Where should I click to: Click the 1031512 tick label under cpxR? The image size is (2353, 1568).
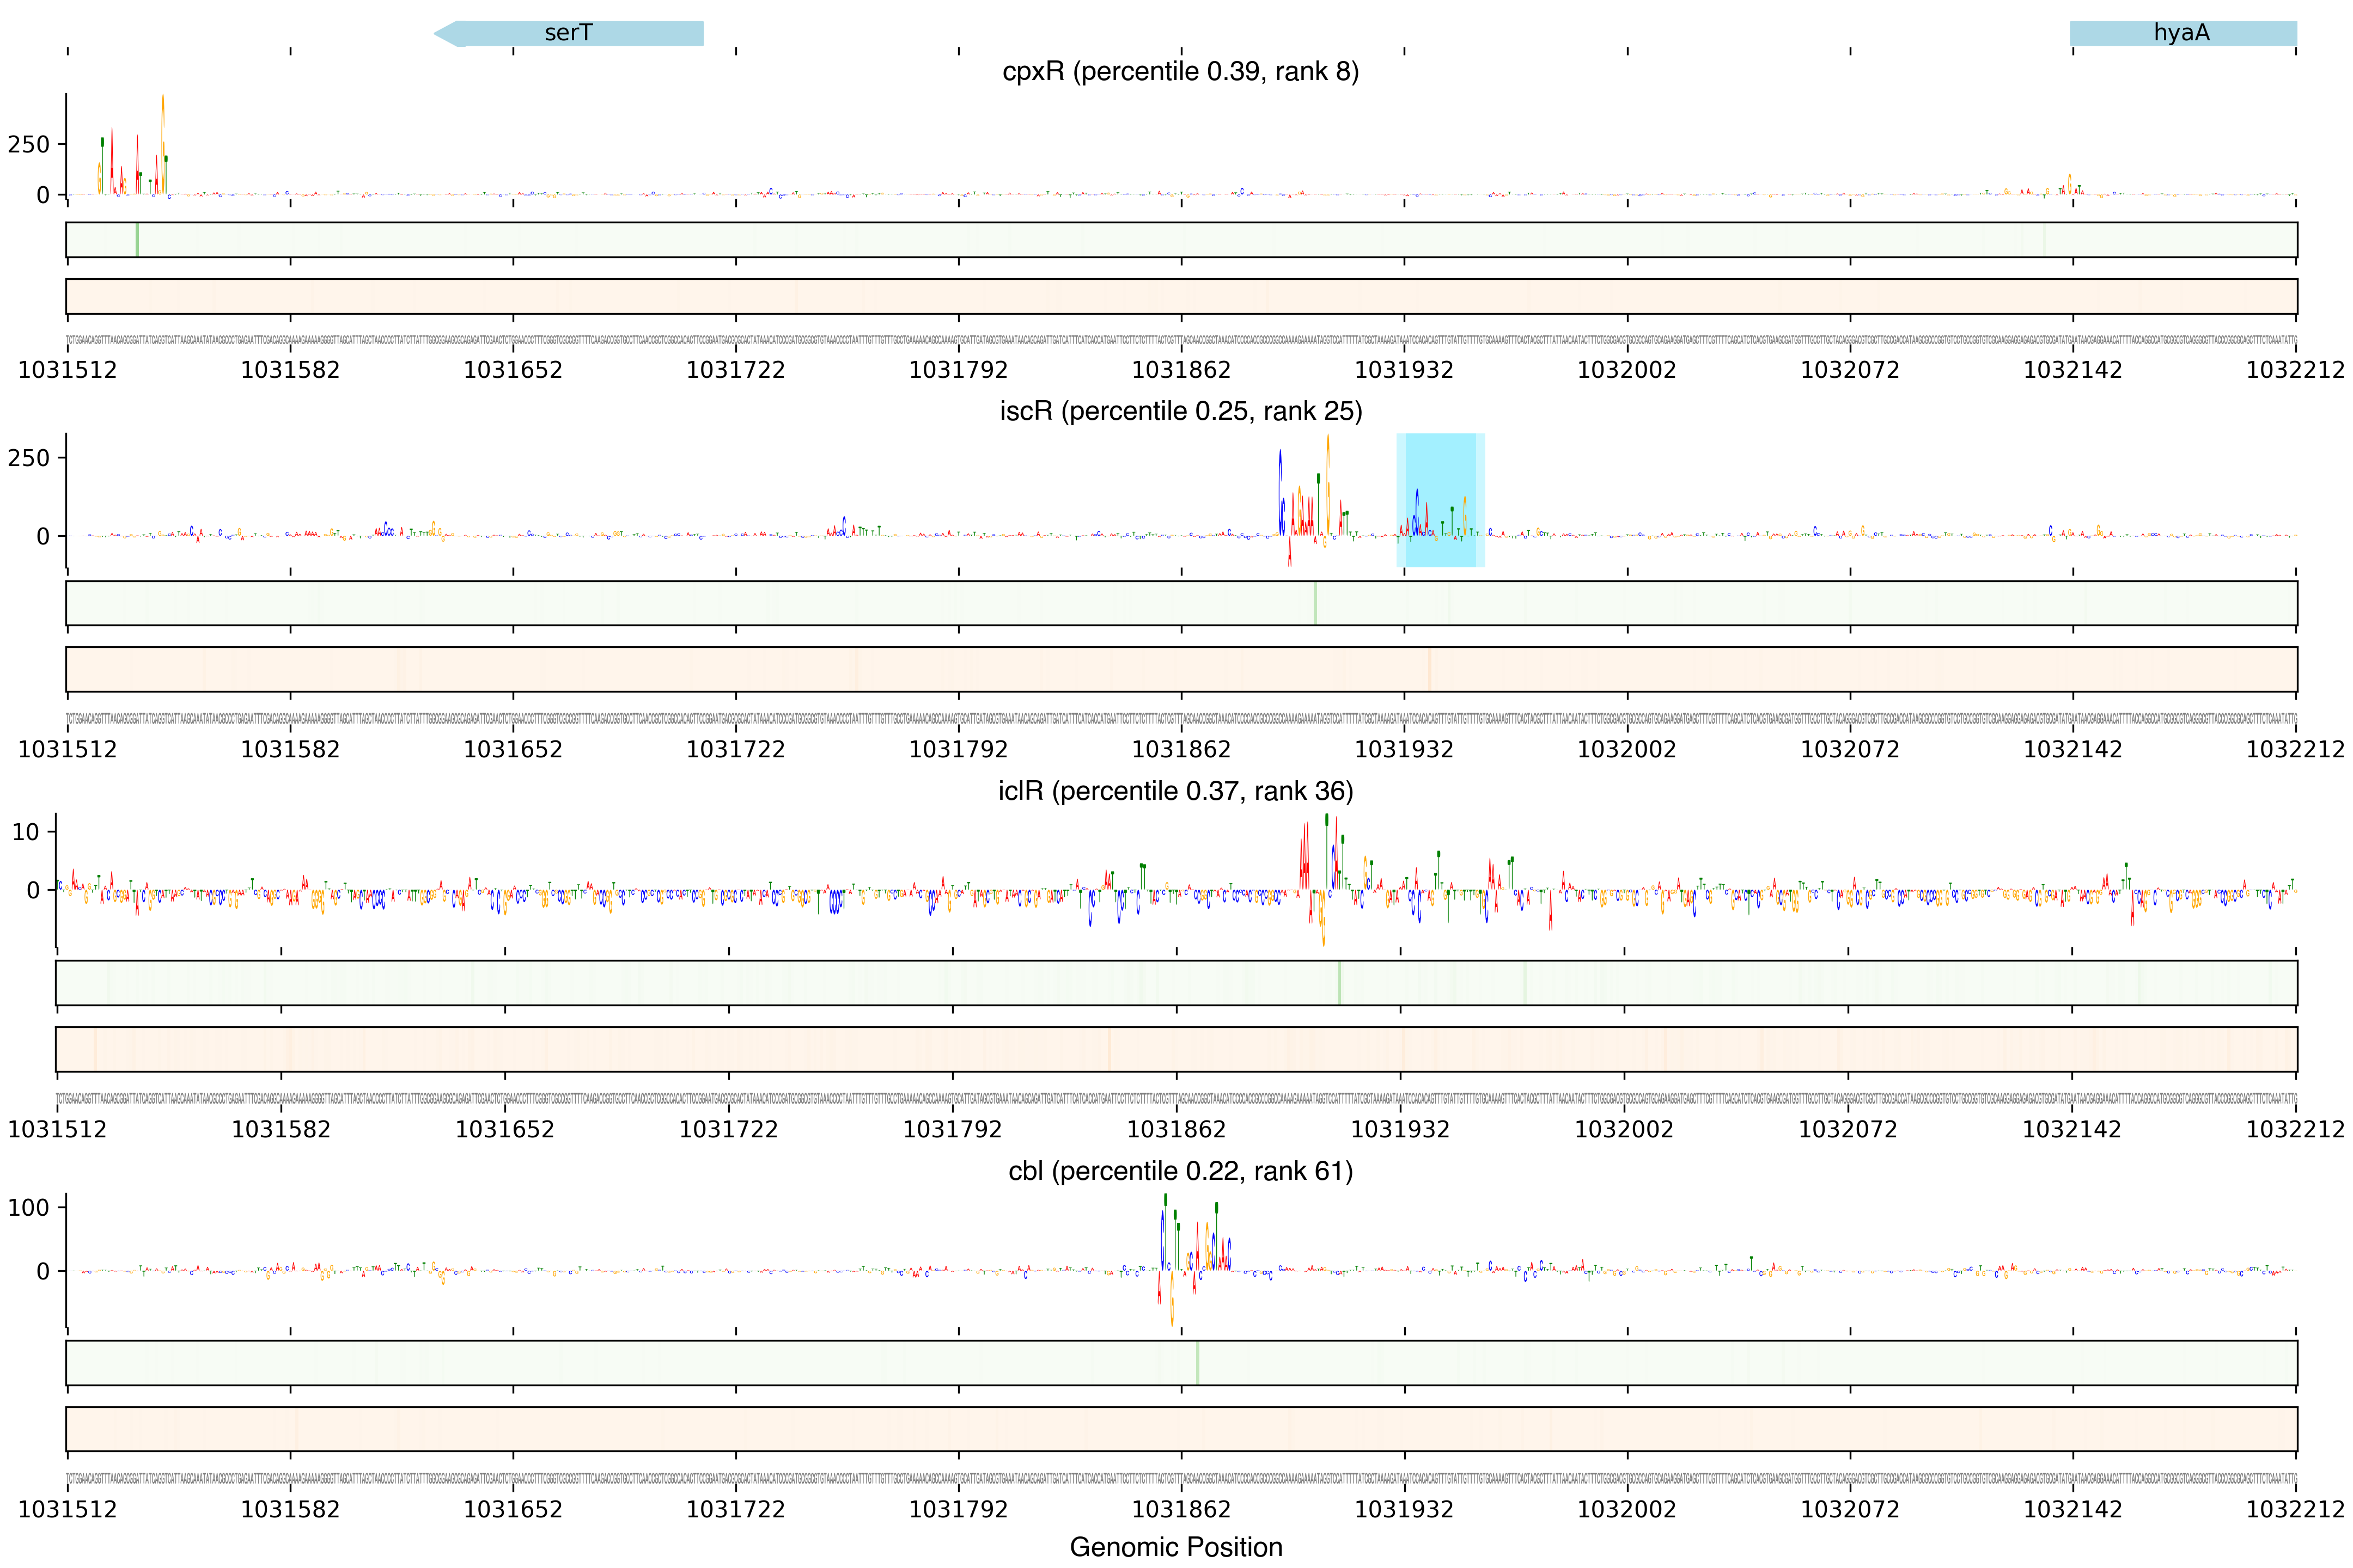[x=67, y=370]
